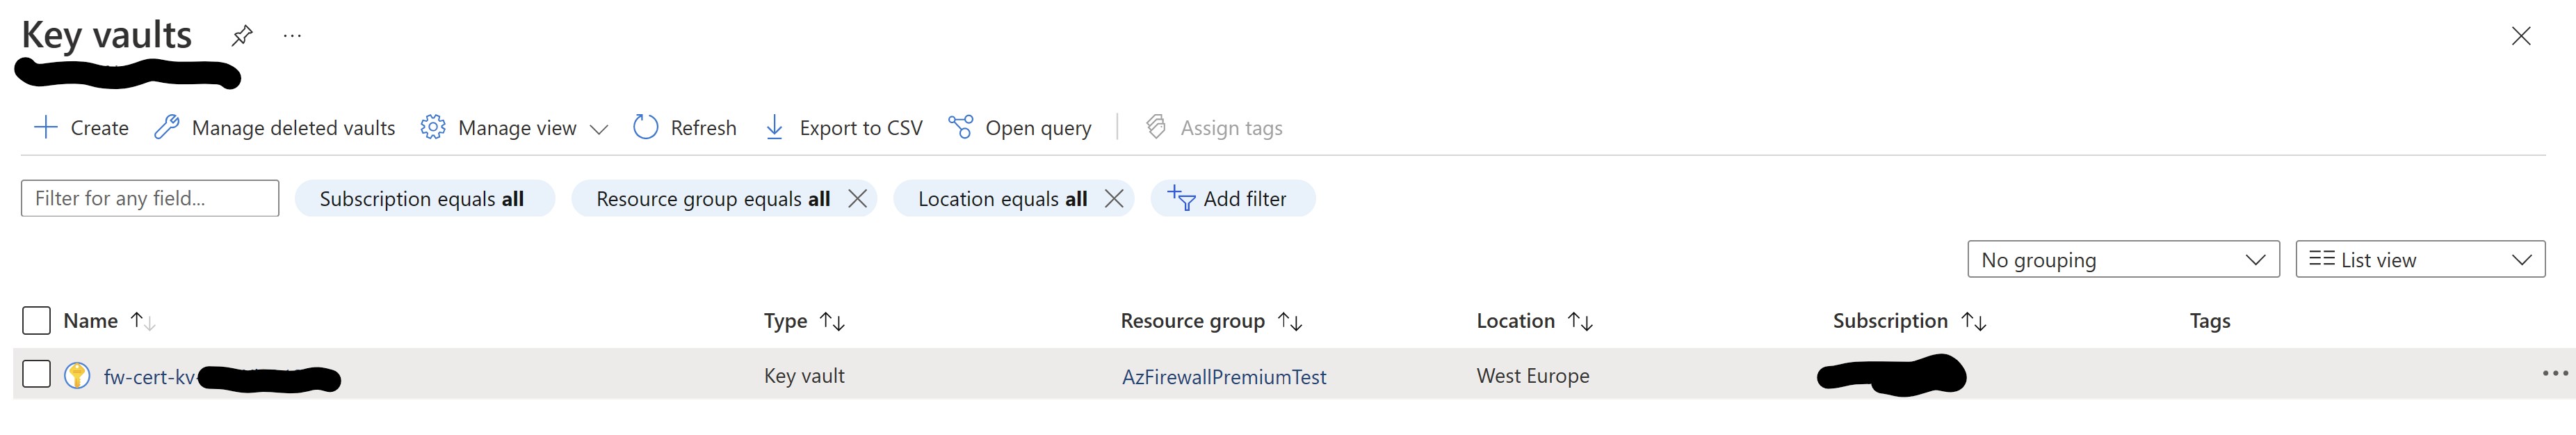Click the Open query icon
2576x435 pixels.
(960, 128)
